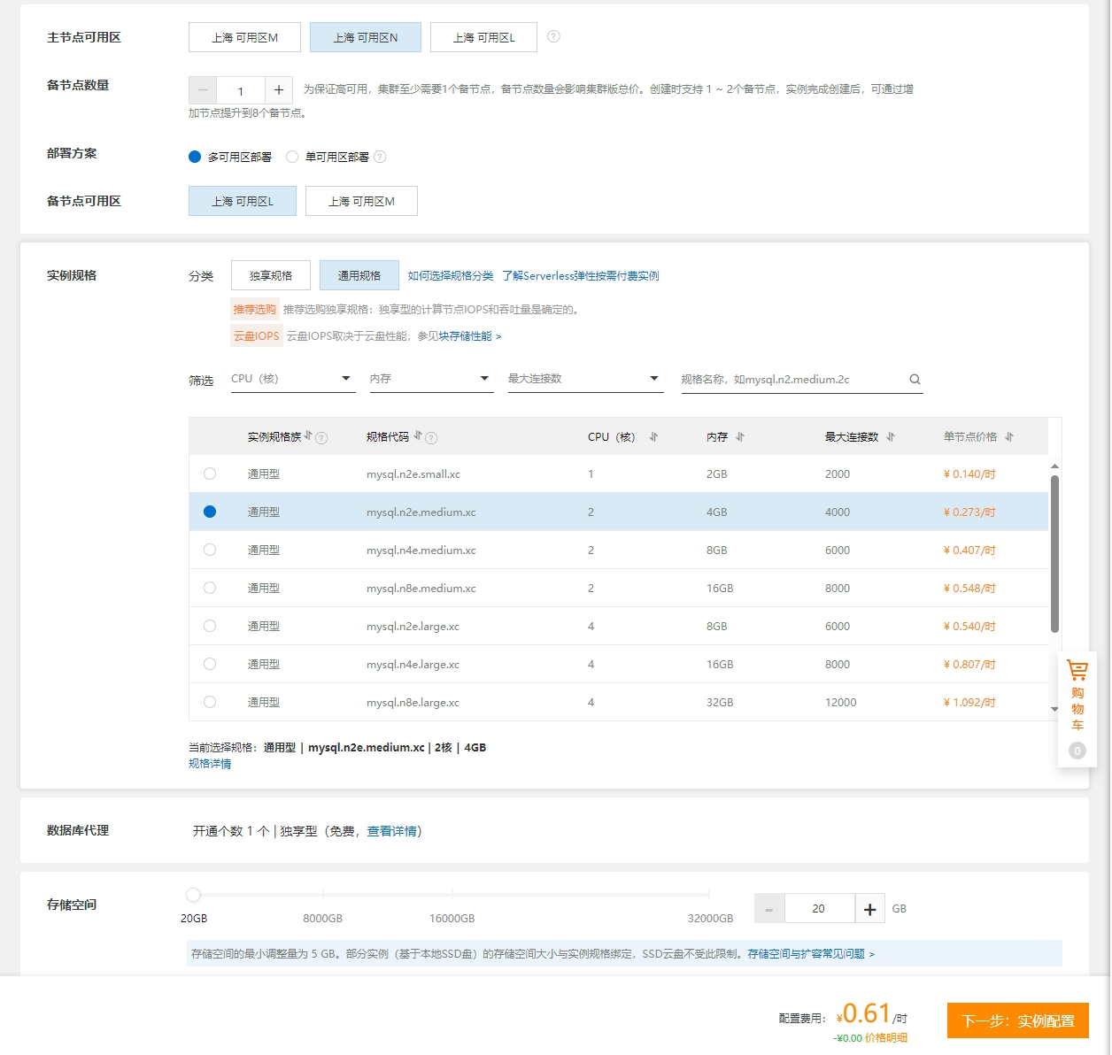Viewport: 1112px width, 1055px height.
Task: Click 下一步：实例配置 button
Action: (1017, 1020)
